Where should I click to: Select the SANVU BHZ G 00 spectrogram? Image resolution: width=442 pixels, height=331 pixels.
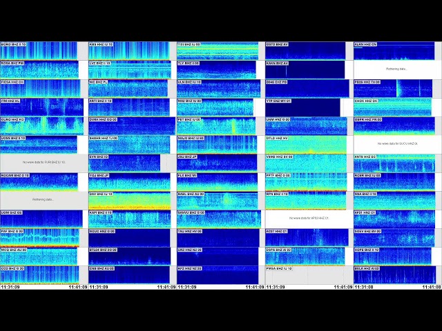click(219, 219)
